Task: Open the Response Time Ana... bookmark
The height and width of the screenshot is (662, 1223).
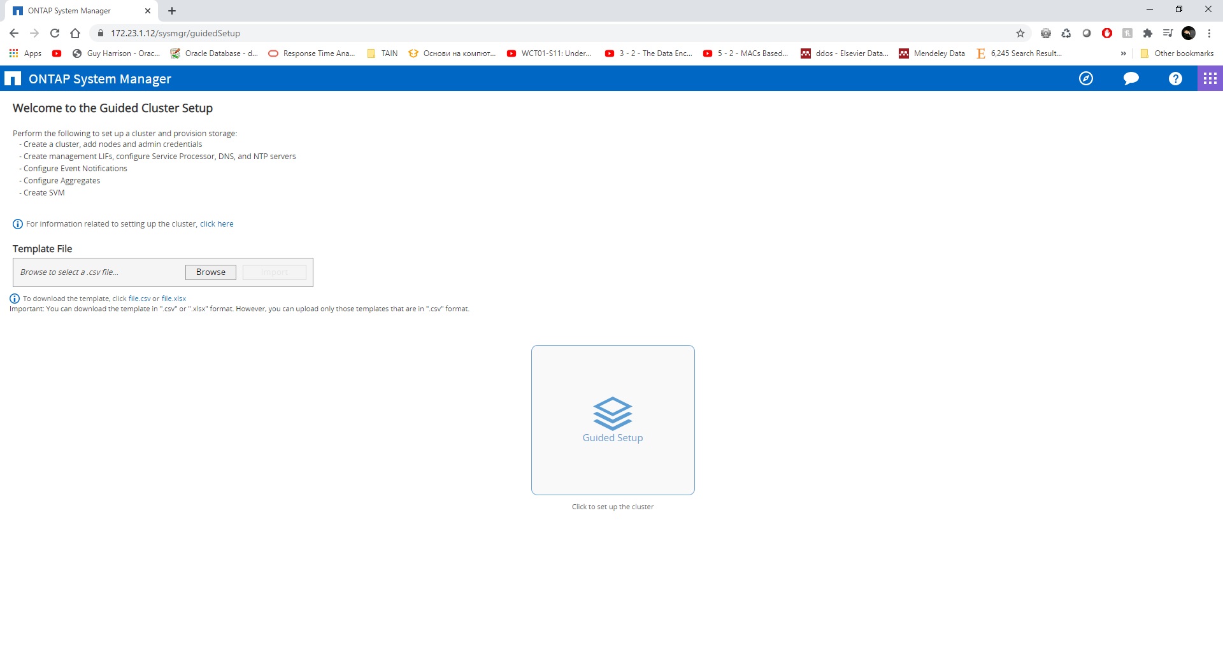Action: point(311,53)
